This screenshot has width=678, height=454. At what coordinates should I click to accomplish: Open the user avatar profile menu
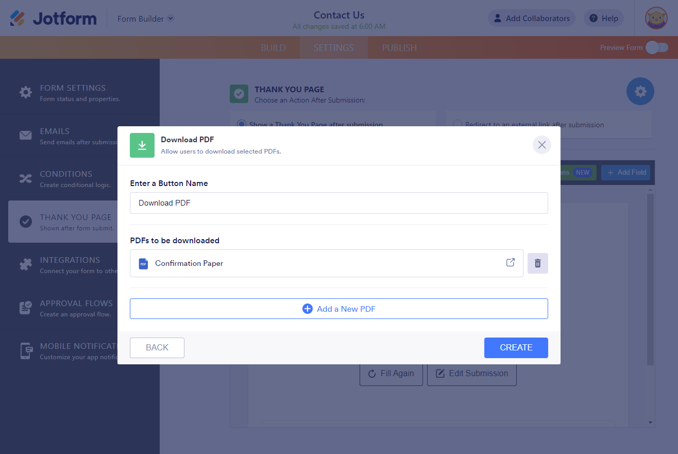pyautogui.click(x=656, y=18)
